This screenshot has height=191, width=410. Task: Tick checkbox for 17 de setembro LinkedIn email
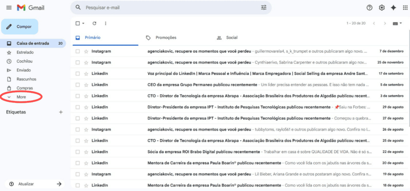click(78, 74)
